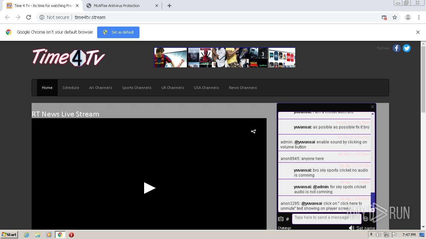Click the Chrome taskbar icon

(x=60, y=235)
